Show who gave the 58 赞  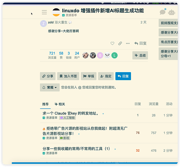click(61, 55)
